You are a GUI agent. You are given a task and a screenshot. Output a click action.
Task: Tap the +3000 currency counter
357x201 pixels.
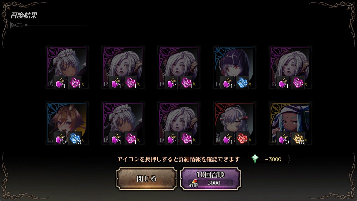(273, 159)
